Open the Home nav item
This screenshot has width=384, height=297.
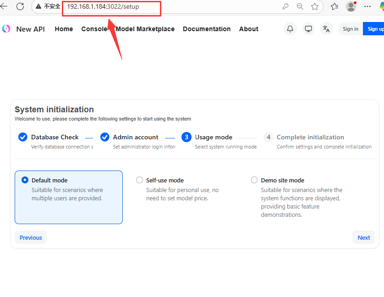coord(64,29)
